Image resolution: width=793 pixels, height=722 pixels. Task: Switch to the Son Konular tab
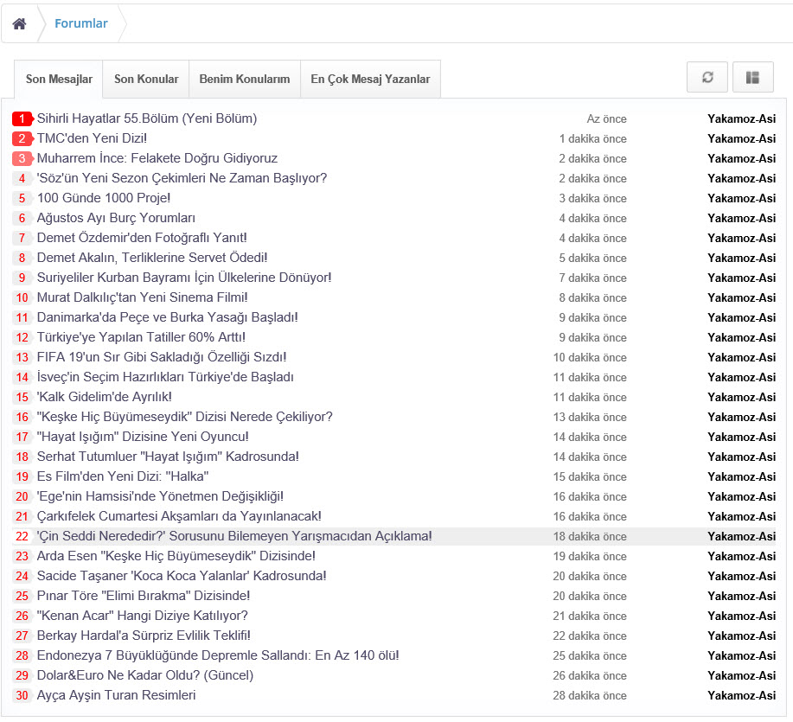pos(146,79)
